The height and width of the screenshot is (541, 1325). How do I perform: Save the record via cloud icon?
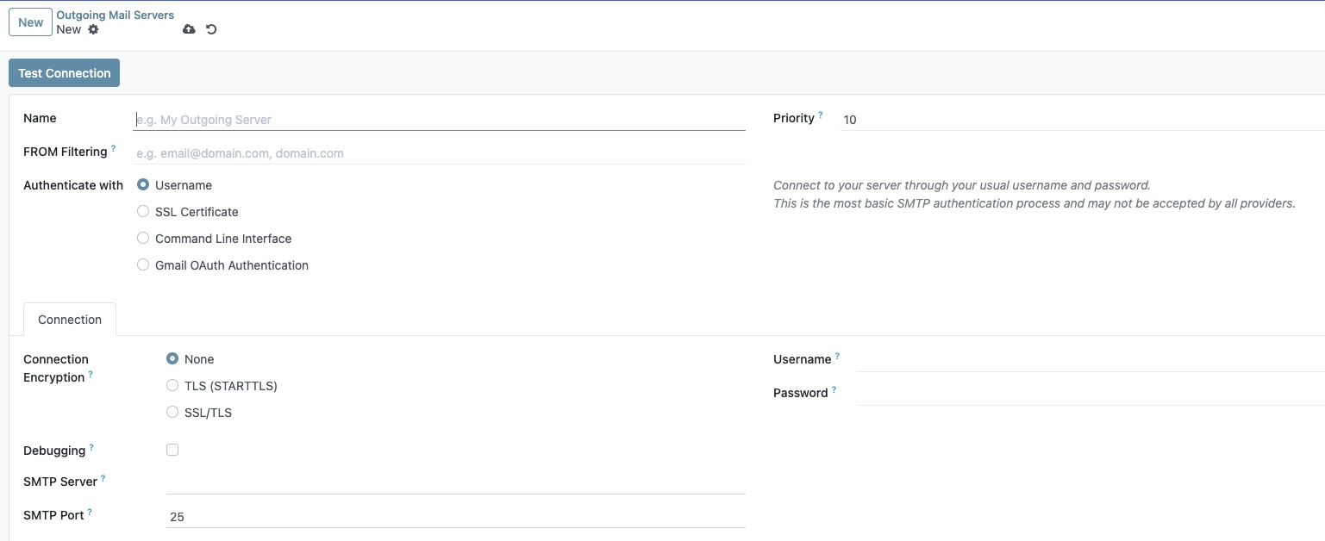point(189,28)
